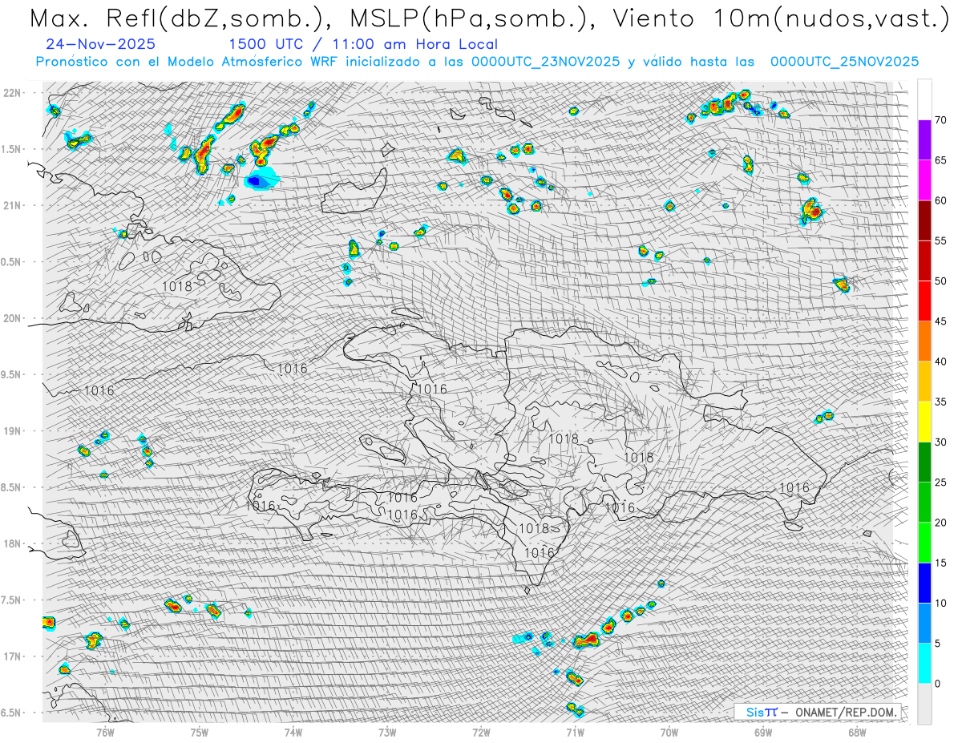Click the colorbar value "15"
The image size is (962, 743).
coord(941,563)
